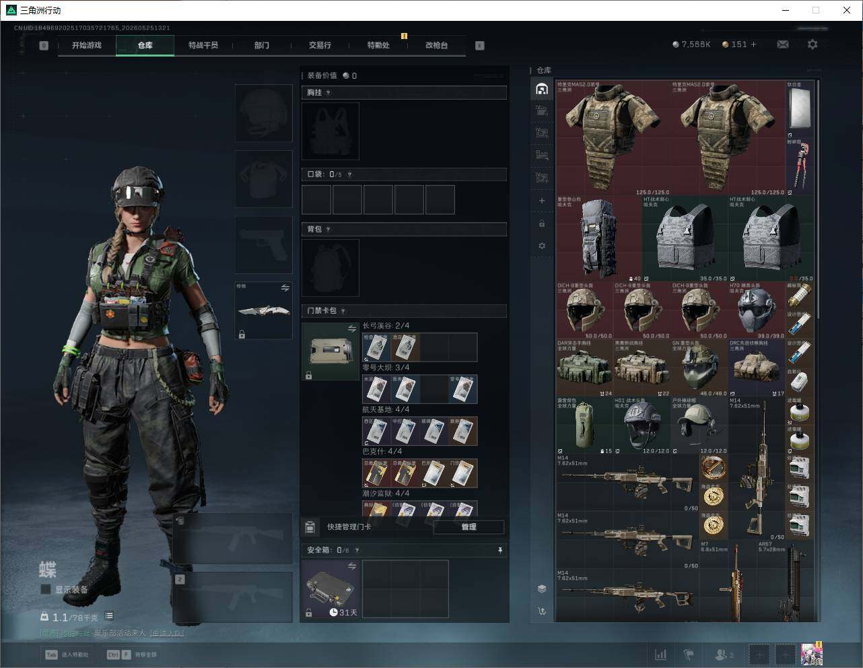Select the first gold key card under 巴克什

point(377,473)
